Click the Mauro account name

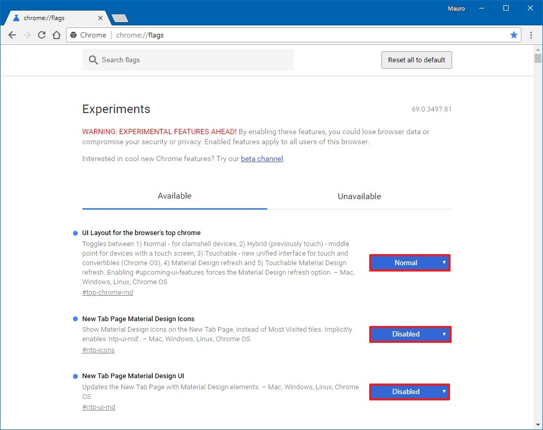pos(456,8)
